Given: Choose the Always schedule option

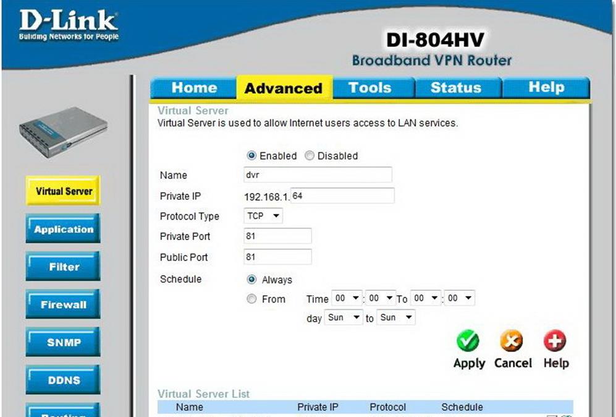Looking at the screenshot, I should coord(251,280).
